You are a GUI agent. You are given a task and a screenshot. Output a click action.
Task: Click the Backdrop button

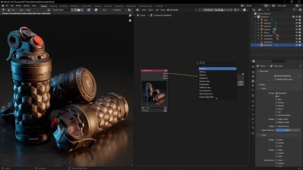click(208, 10)
